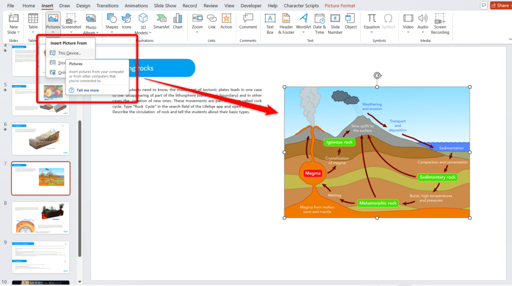Expand the 3D Models dropdown
The width and height of the screenshot is (512, 286).
(x=143, y=33)
